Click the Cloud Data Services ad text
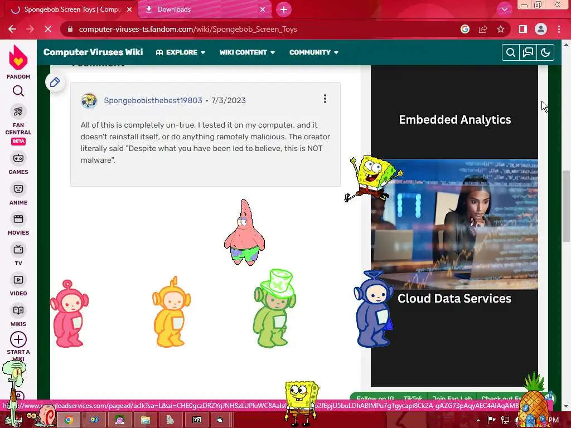 [x=454, y=299]
